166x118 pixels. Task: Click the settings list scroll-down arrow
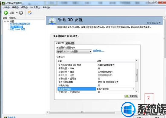point(137,91)
